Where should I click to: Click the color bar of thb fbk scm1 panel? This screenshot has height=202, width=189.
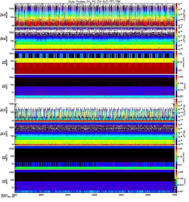pyautogui.click(x=176, y=86)
